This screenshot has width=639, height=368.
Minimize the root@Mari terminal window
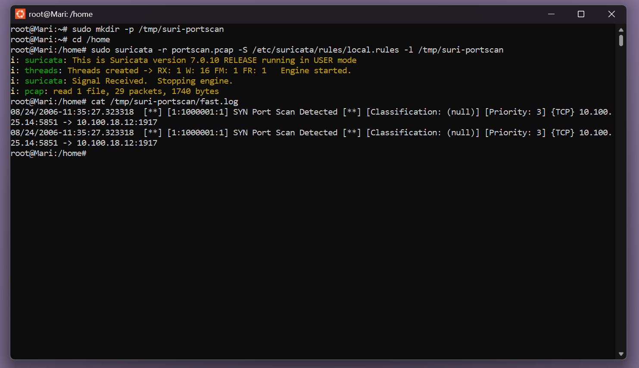(x=551, y=14)
